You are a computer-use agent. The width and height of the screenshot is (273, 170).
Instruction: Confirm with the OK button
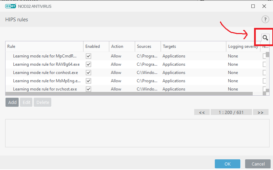point(228,164)
